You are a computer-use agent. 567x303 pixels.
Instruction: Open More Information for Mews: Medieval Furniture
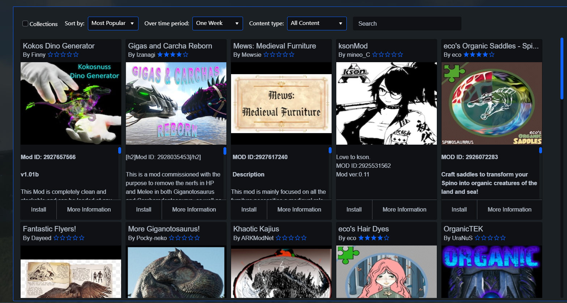(299, 210)
